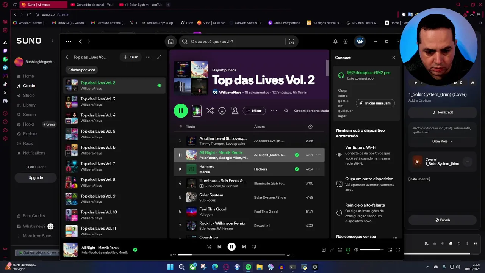Click Suno Publish button
The image size is (485, 273).
442,220
